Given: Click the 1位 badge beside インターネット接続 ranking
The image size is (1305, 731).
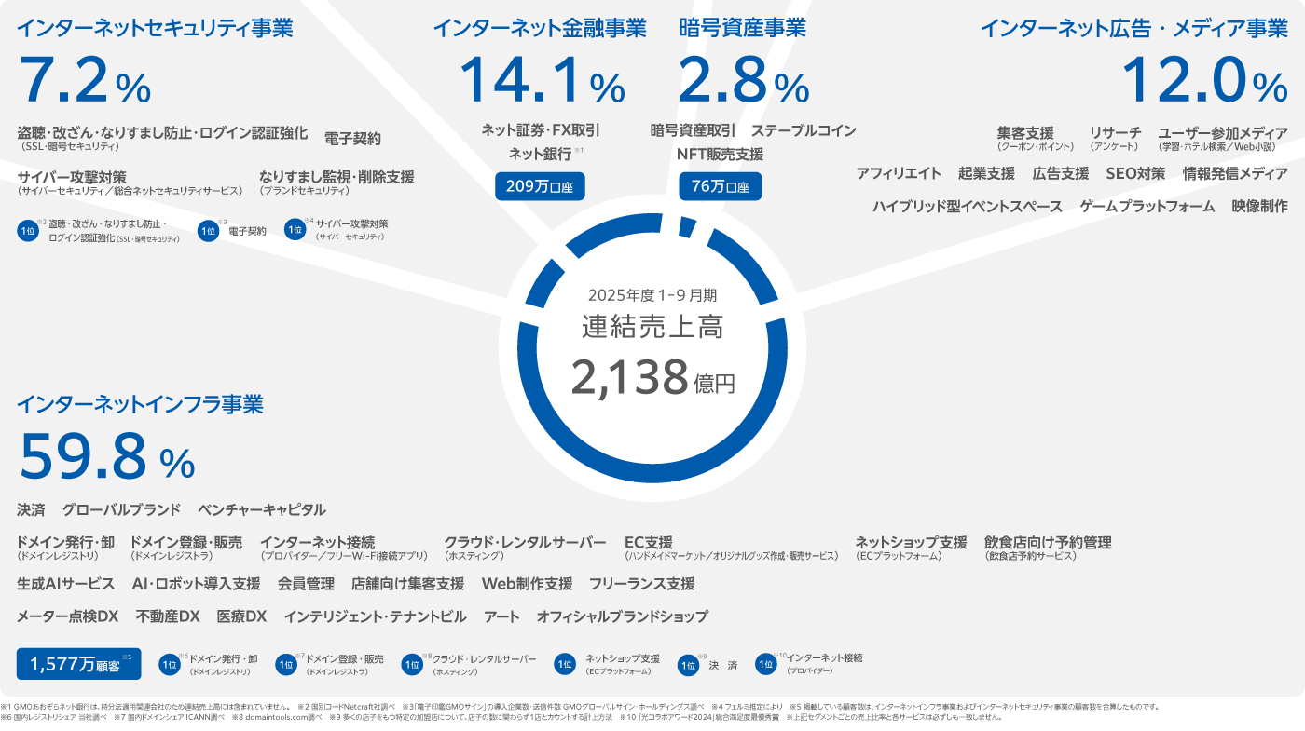Looking at the screenshot, I should (x=766, y=664).
